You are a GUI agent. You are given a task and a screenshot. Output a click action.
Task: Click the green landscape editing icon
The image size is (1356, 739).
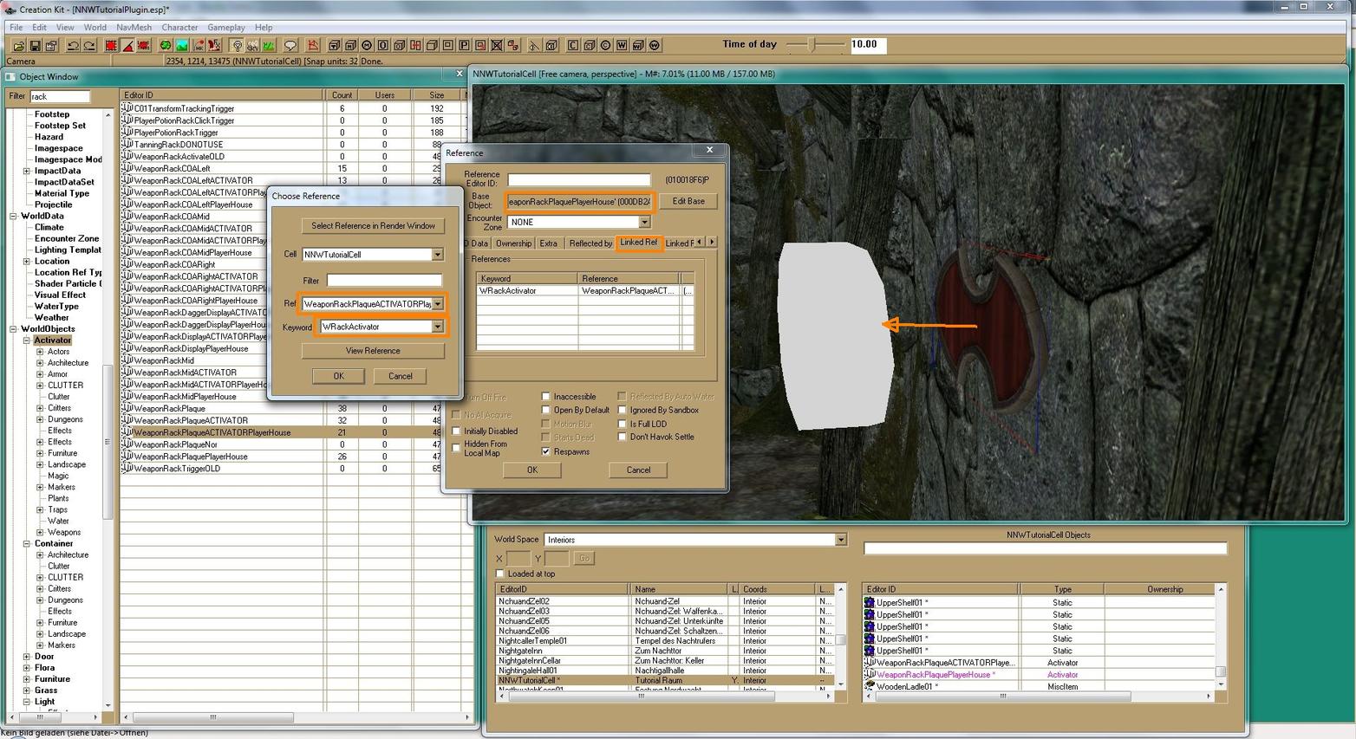182,45
